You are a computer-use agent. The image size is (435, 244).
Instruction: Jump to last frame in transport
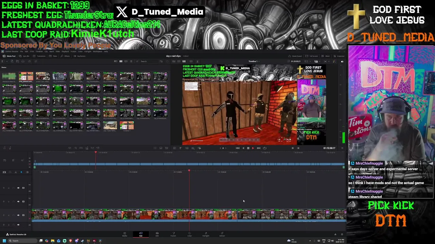click(x=259, y=148)
